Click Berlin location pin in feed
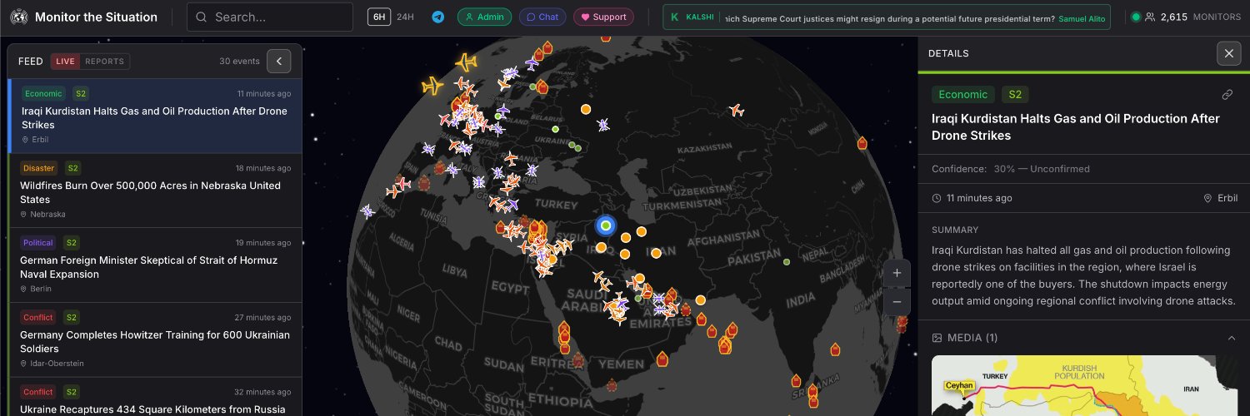The image size is (1250, 416). pyautogui.click(x=25, y=289)
